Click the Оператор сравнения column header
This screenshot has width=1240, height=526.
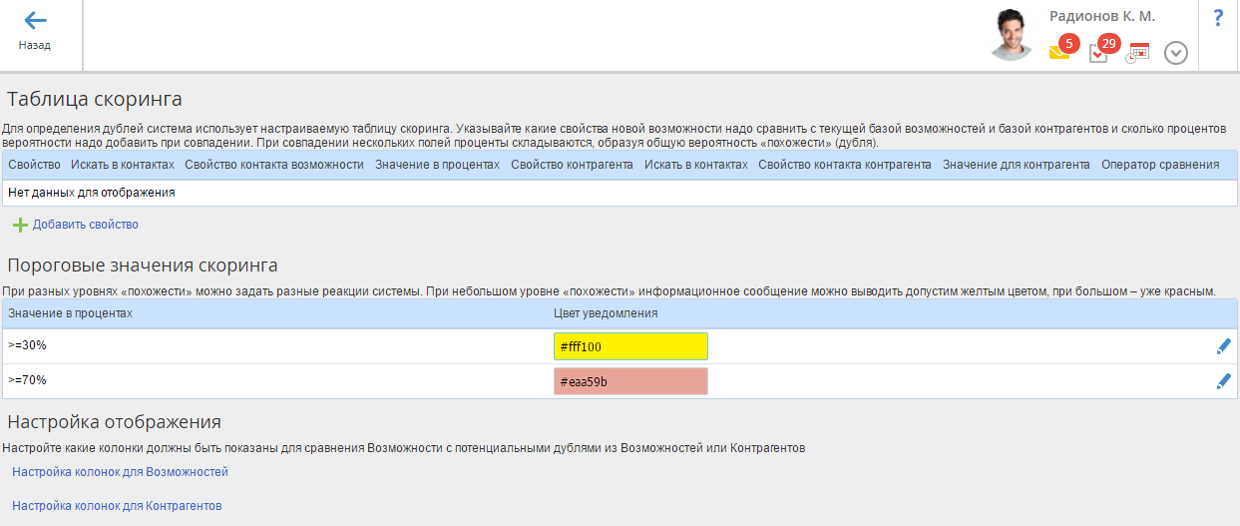click(x=1160, y=164)
